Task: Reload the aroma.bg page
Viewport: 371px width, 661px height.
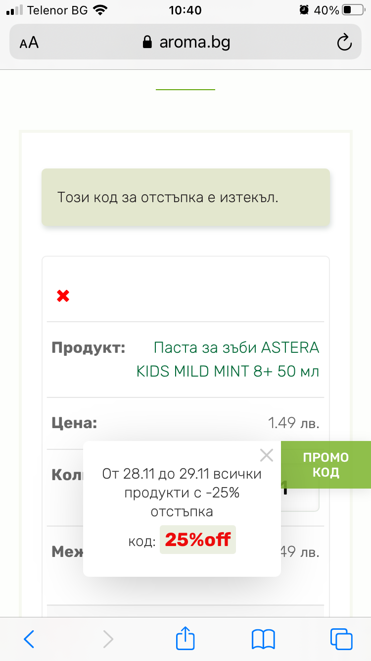Action: click(344, 43)
